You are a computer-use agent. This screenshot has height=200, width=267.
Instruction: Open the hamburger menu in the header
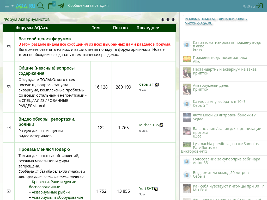pyautogui.click(x=7, y=6)
